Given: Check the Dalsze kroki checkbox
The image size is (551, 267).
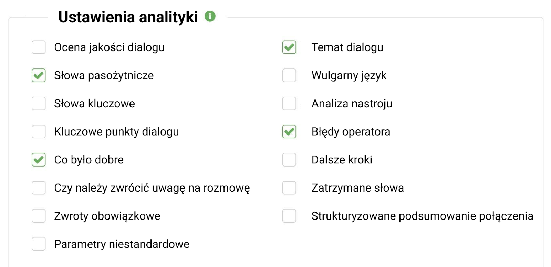Looking at the screenshot, I should click(289, 160).
